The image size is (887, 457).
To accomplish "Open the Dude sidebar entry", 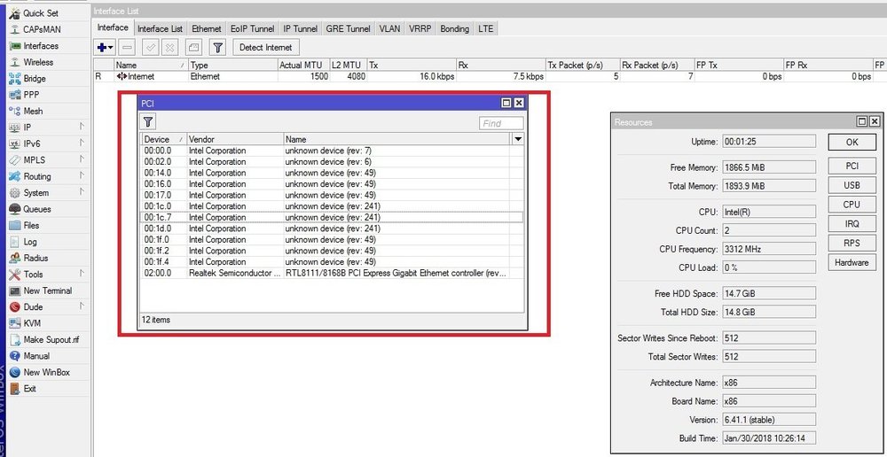I will pos(33,307).
